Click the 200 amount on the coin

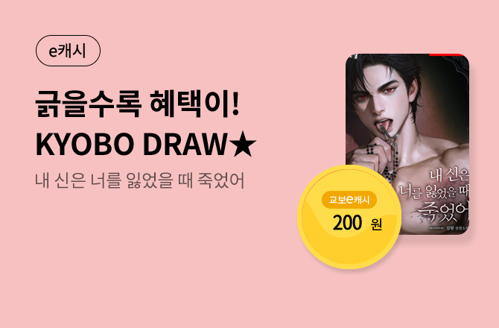point(347,223)
